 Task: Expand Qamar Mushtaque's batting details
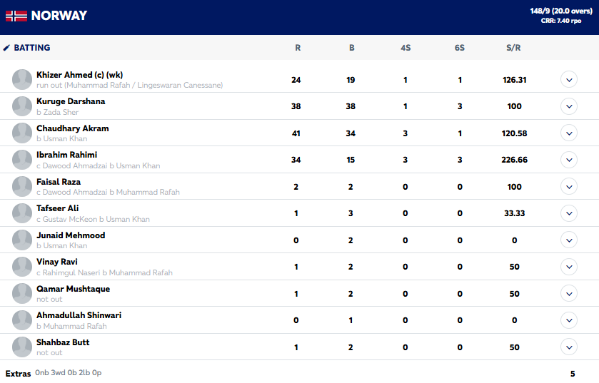tap(569, 294)
